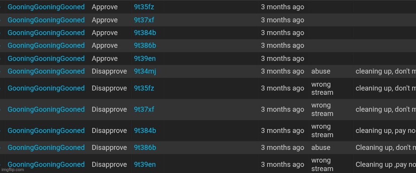Click the note text for Disapprove 9t39en
Viewport: 416px width, 173px height.
[x=386, y=165]
